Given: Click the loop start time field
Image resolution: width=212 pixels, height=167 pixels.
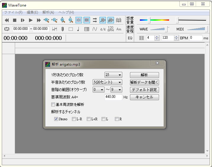Looking at the screenshot, I should 21,29.
